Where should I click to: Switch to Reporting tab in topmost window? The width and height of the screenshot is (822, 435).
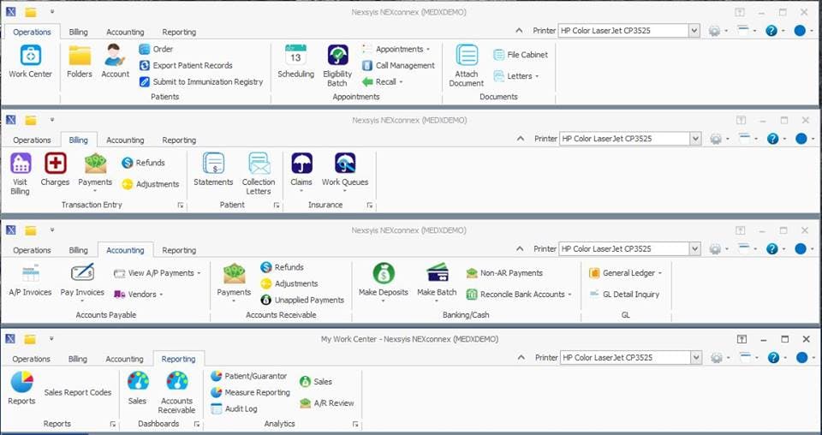[x=179, y=32]
